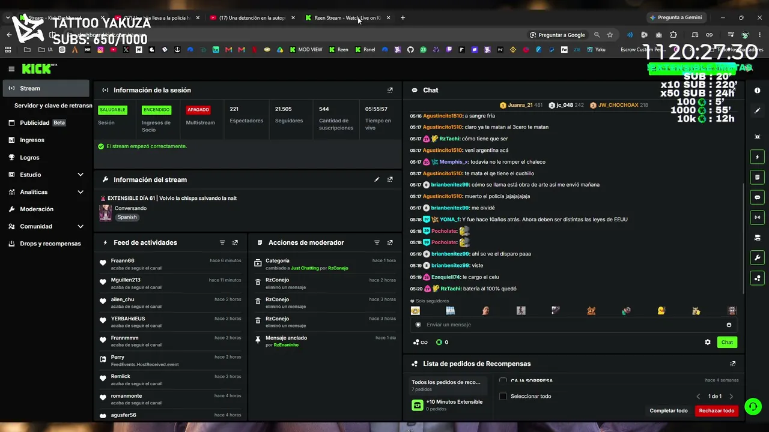Viewport: 769px width, 432px height.
Task: Switch to the Reen Stream browser tab
Action: [348, 17]
